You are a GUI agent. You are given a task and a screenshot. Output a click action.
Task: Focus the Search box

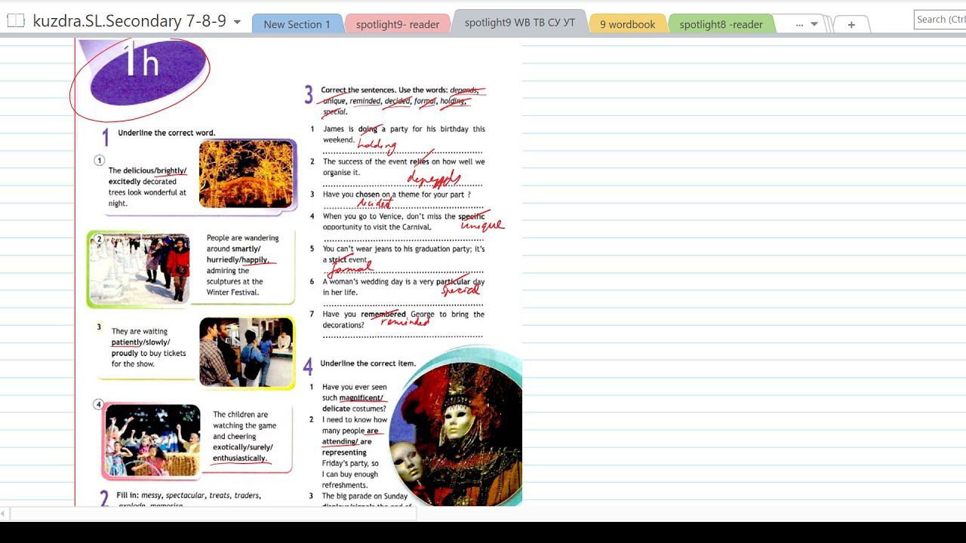tap(940, 20)
